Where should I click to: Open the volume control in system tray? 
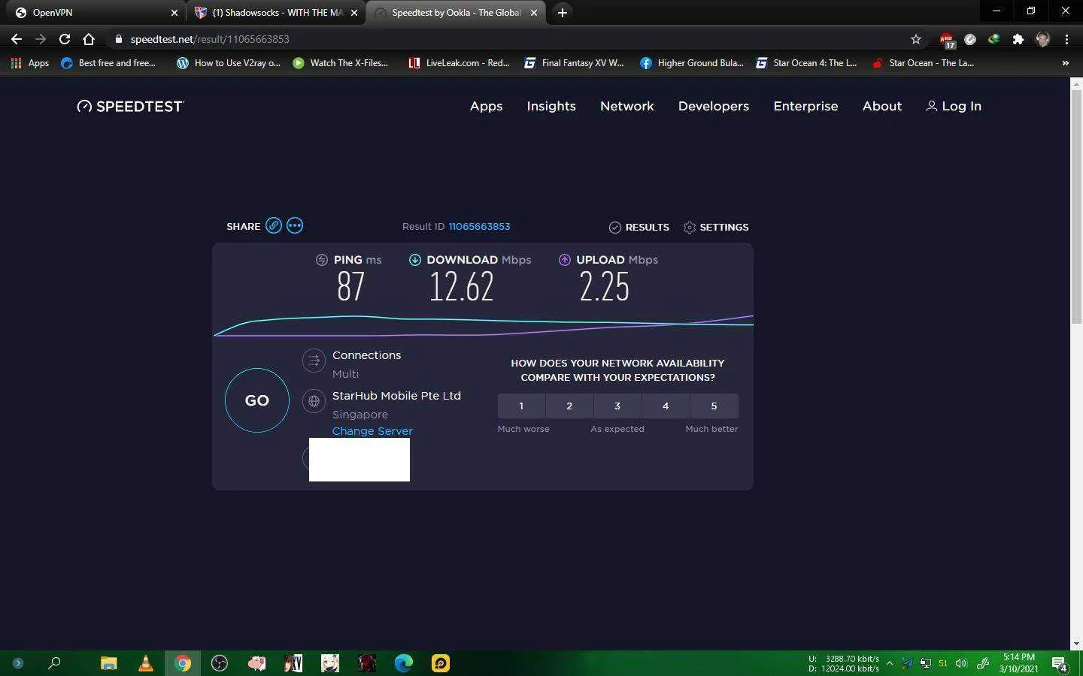click(961, 663)
